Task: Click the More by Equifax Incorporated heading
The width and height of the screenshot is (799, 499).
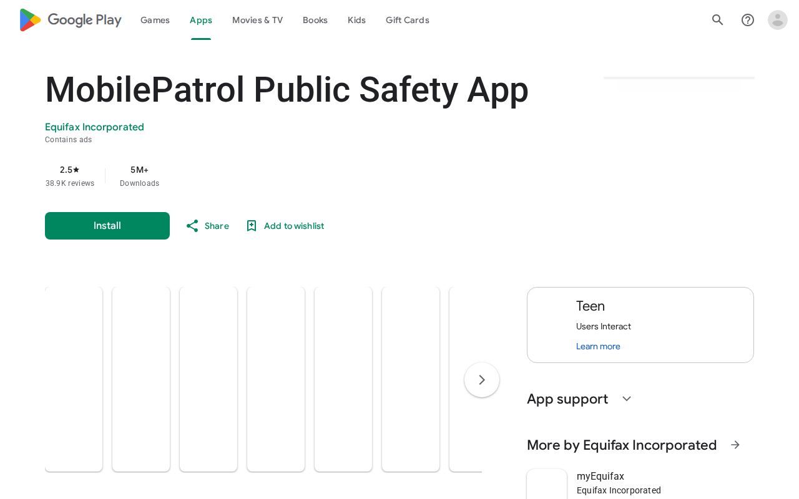Action: coord(622,445)
